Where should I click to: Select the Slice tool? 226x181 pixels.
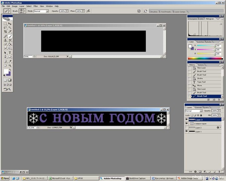[x=10, y=31]
